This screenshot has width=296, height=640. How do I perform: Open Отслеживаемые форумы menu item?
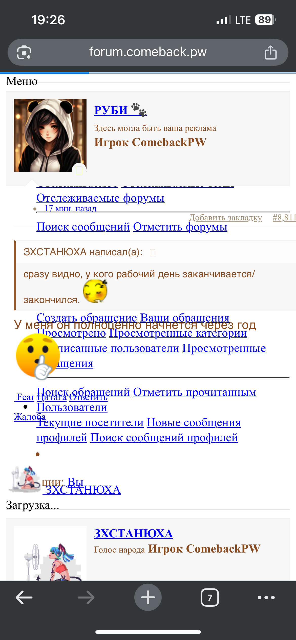tap(100, 198)
